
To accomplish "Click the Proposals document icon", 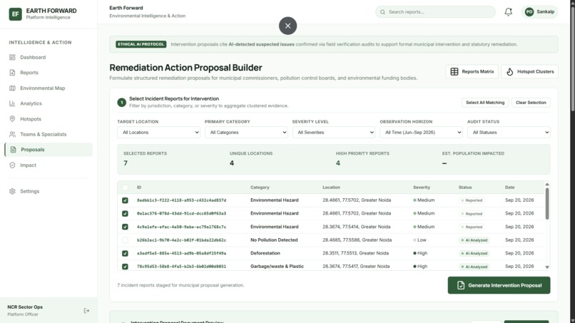I will point(14,150).
